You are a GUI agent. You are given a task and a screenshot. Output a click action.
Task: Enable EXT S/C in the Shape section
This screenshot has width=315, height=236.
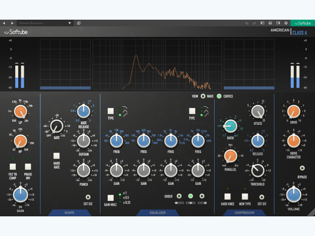click(88, 197)
